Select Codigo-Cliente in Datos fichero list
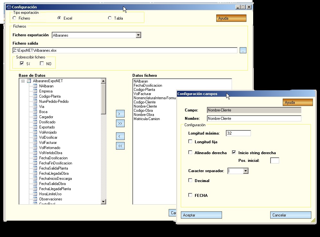Viewport: 320px width, 237px height. (145, 102)
